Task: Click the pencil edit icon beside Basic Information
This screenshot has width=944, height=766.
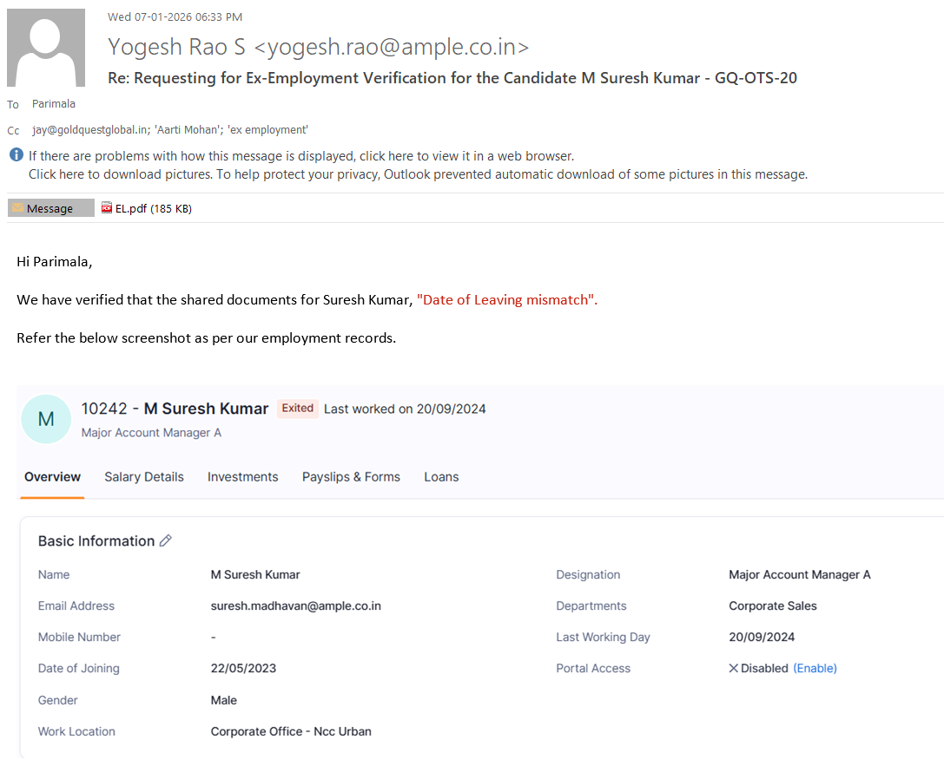Action: coord(166,541)
